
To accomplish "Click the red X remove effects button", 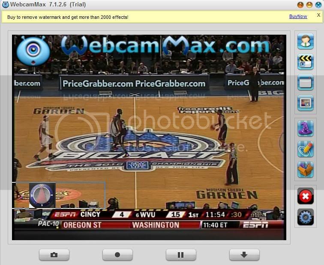I will (x=306, y=196).
